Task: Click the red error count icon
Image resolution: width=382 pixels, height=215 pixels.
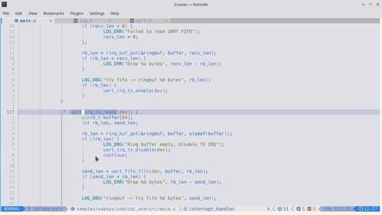Action: click(309, 209)
